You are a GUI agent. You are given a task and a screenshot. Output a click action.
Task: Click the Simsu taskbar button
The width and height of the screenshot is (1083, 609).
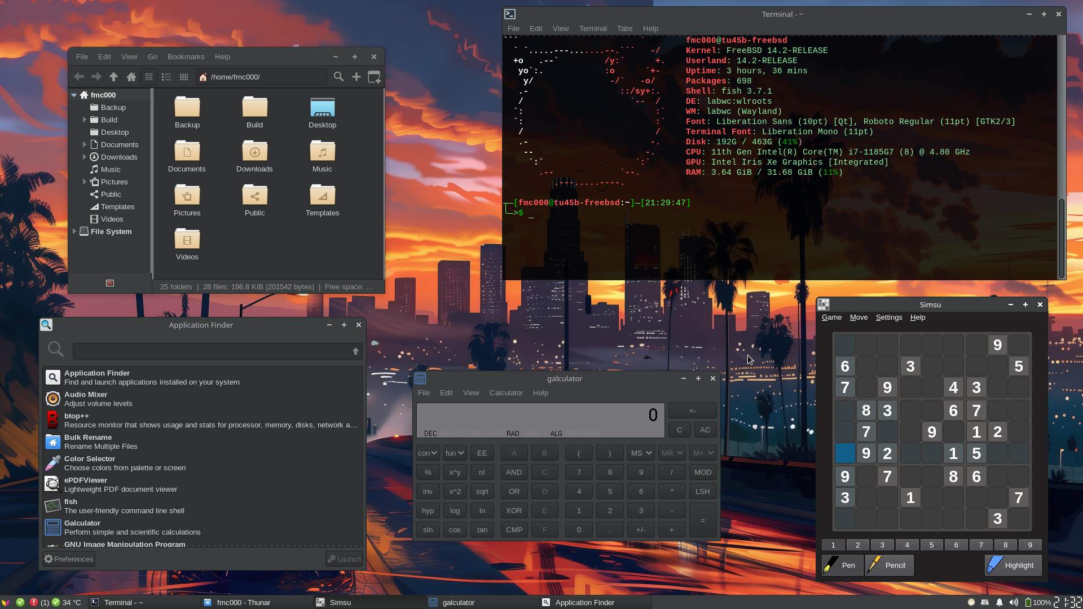click(369, 602)
